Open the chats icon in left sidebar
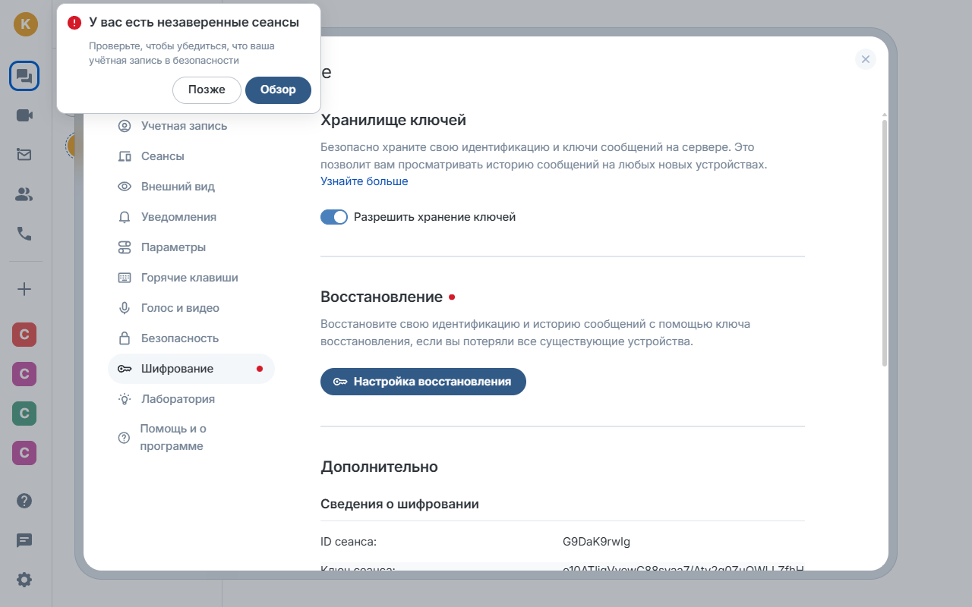The width and height of the screenshot is (972, 607). coord(24,76)
